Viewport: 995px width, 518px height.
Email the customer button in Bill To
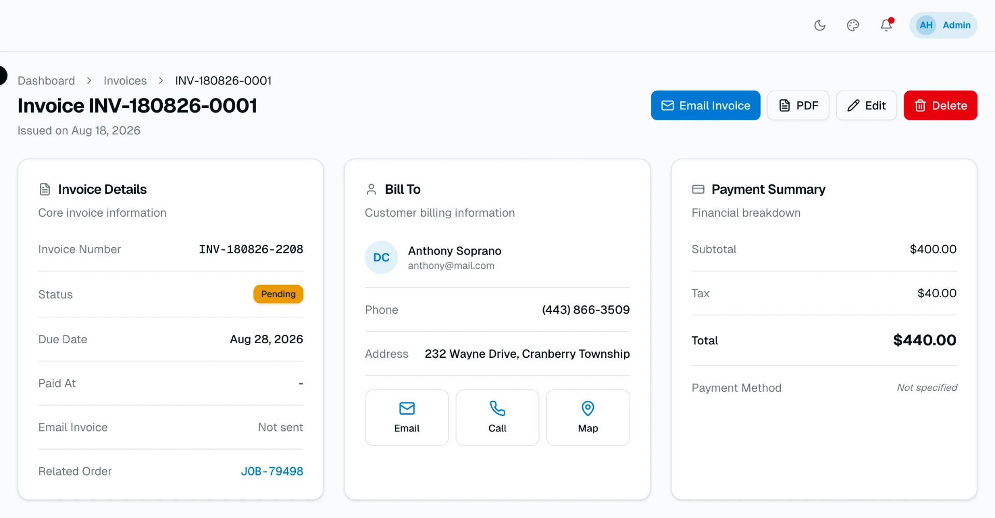[407, 417]
